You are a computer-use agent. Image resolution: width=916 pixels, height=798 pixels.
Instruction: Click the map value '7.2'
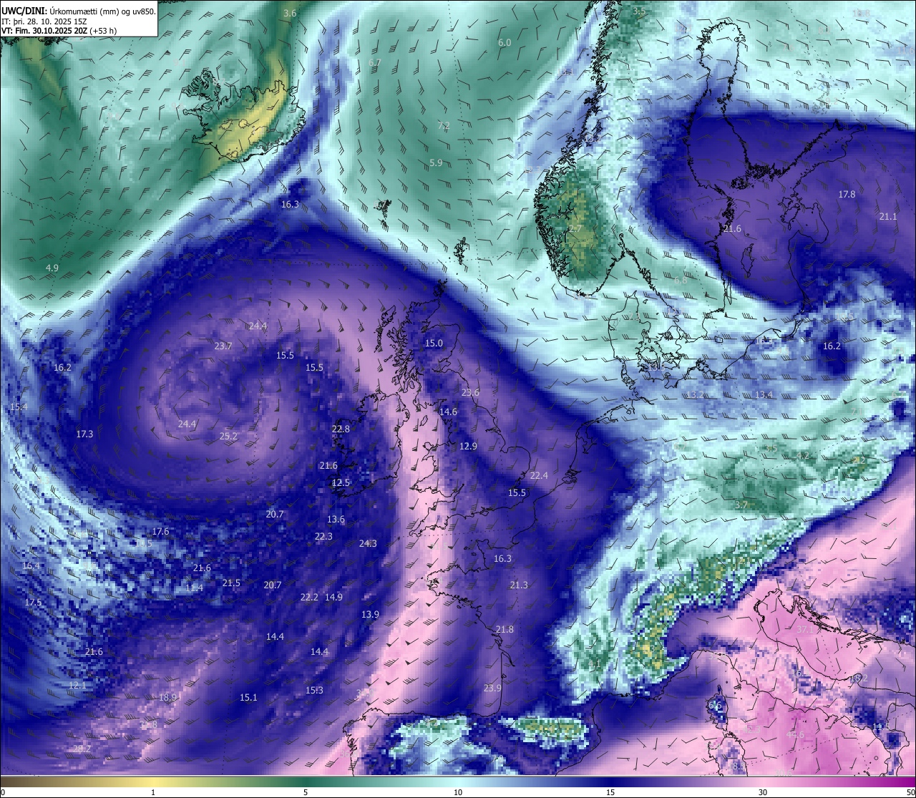click(x=444, y=125)
